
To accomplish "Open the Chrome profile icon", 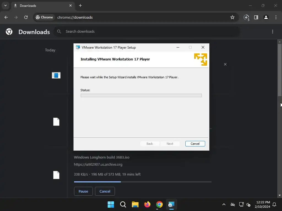I will [266, 17].
